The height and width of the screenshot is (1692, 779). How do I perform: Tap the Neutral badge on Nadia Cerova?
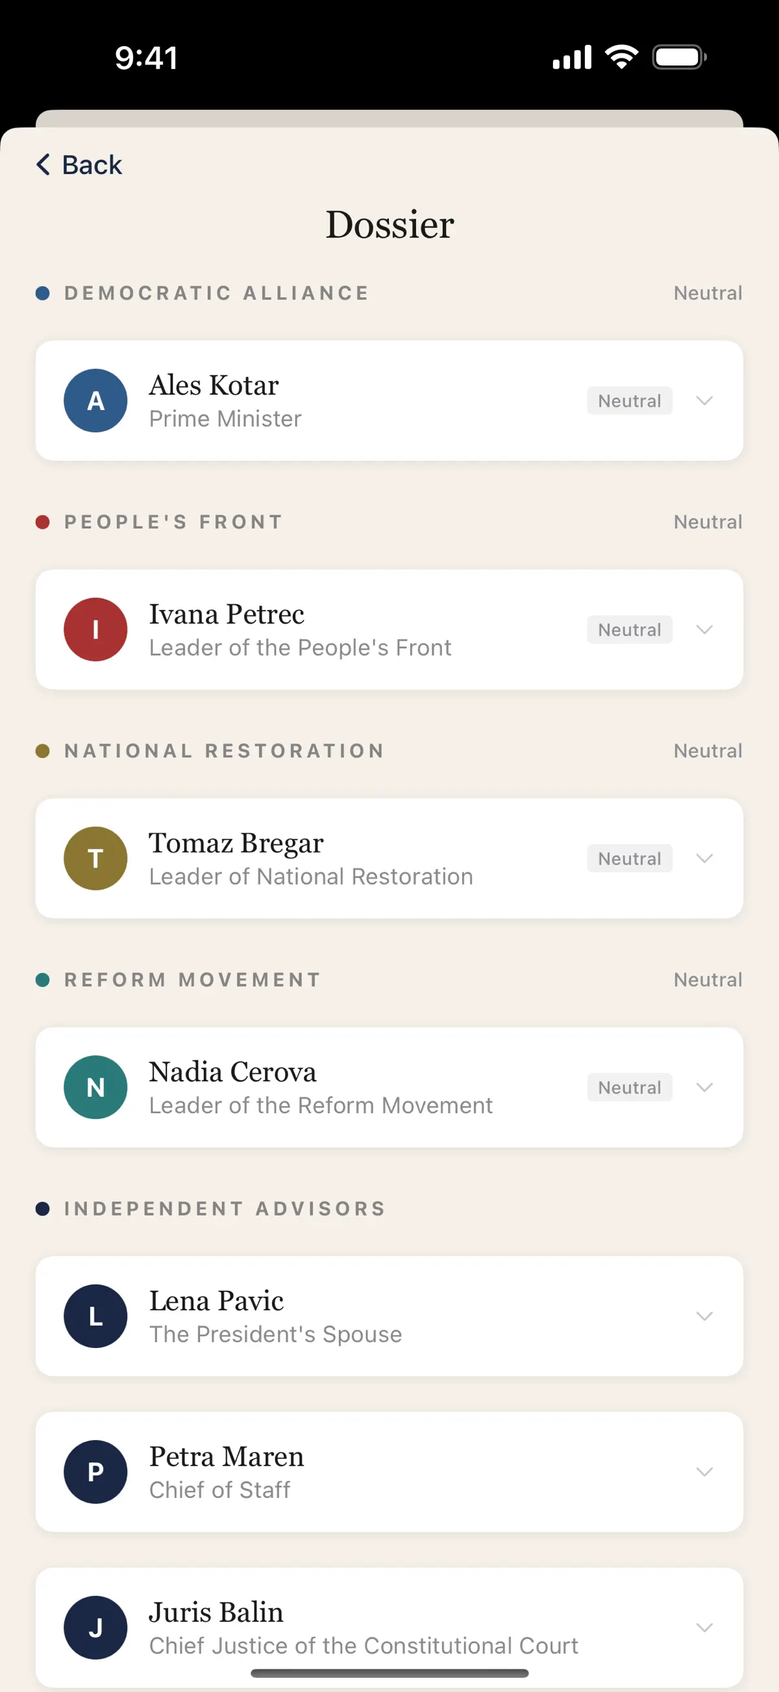pyautogui.click(x=629, y=1087)
